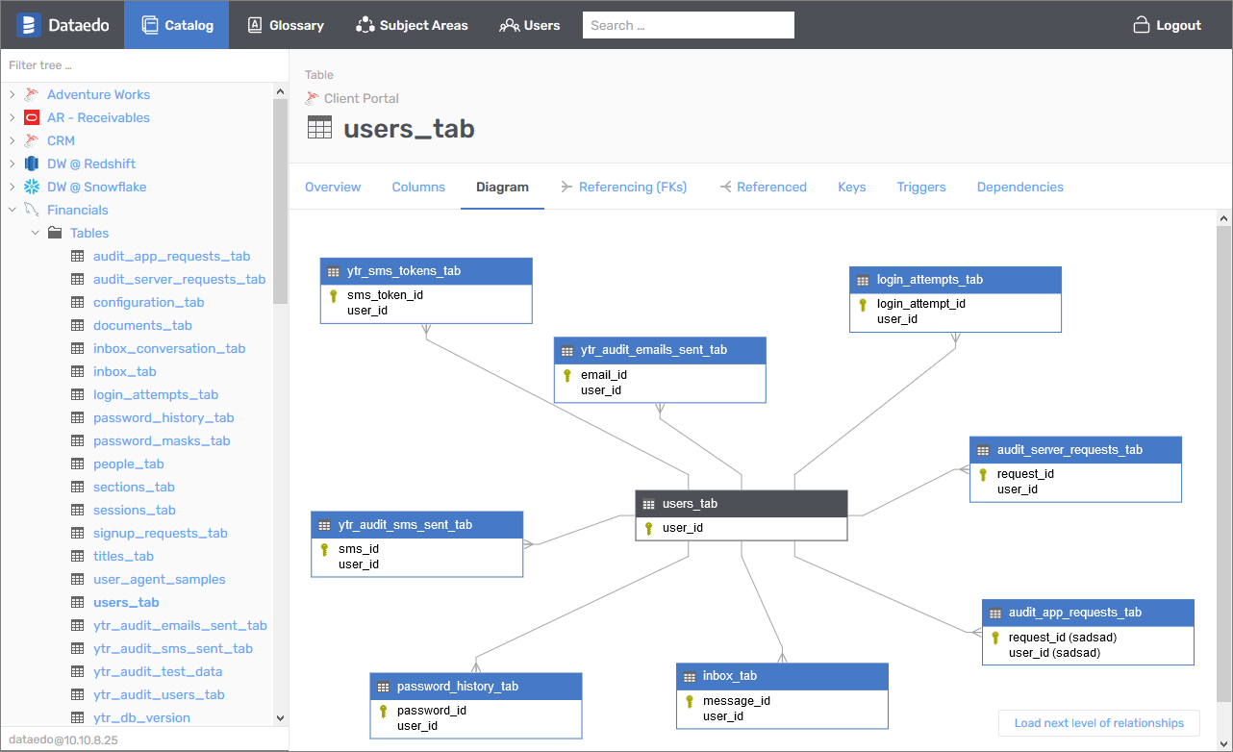Collapse the Tables folder node

(x=35, y=233)
